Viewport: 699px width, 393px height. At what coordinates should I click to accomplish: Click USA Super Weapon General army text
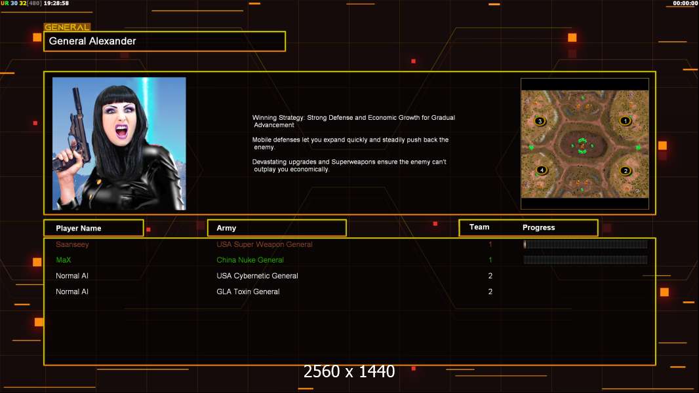point(264,244)
